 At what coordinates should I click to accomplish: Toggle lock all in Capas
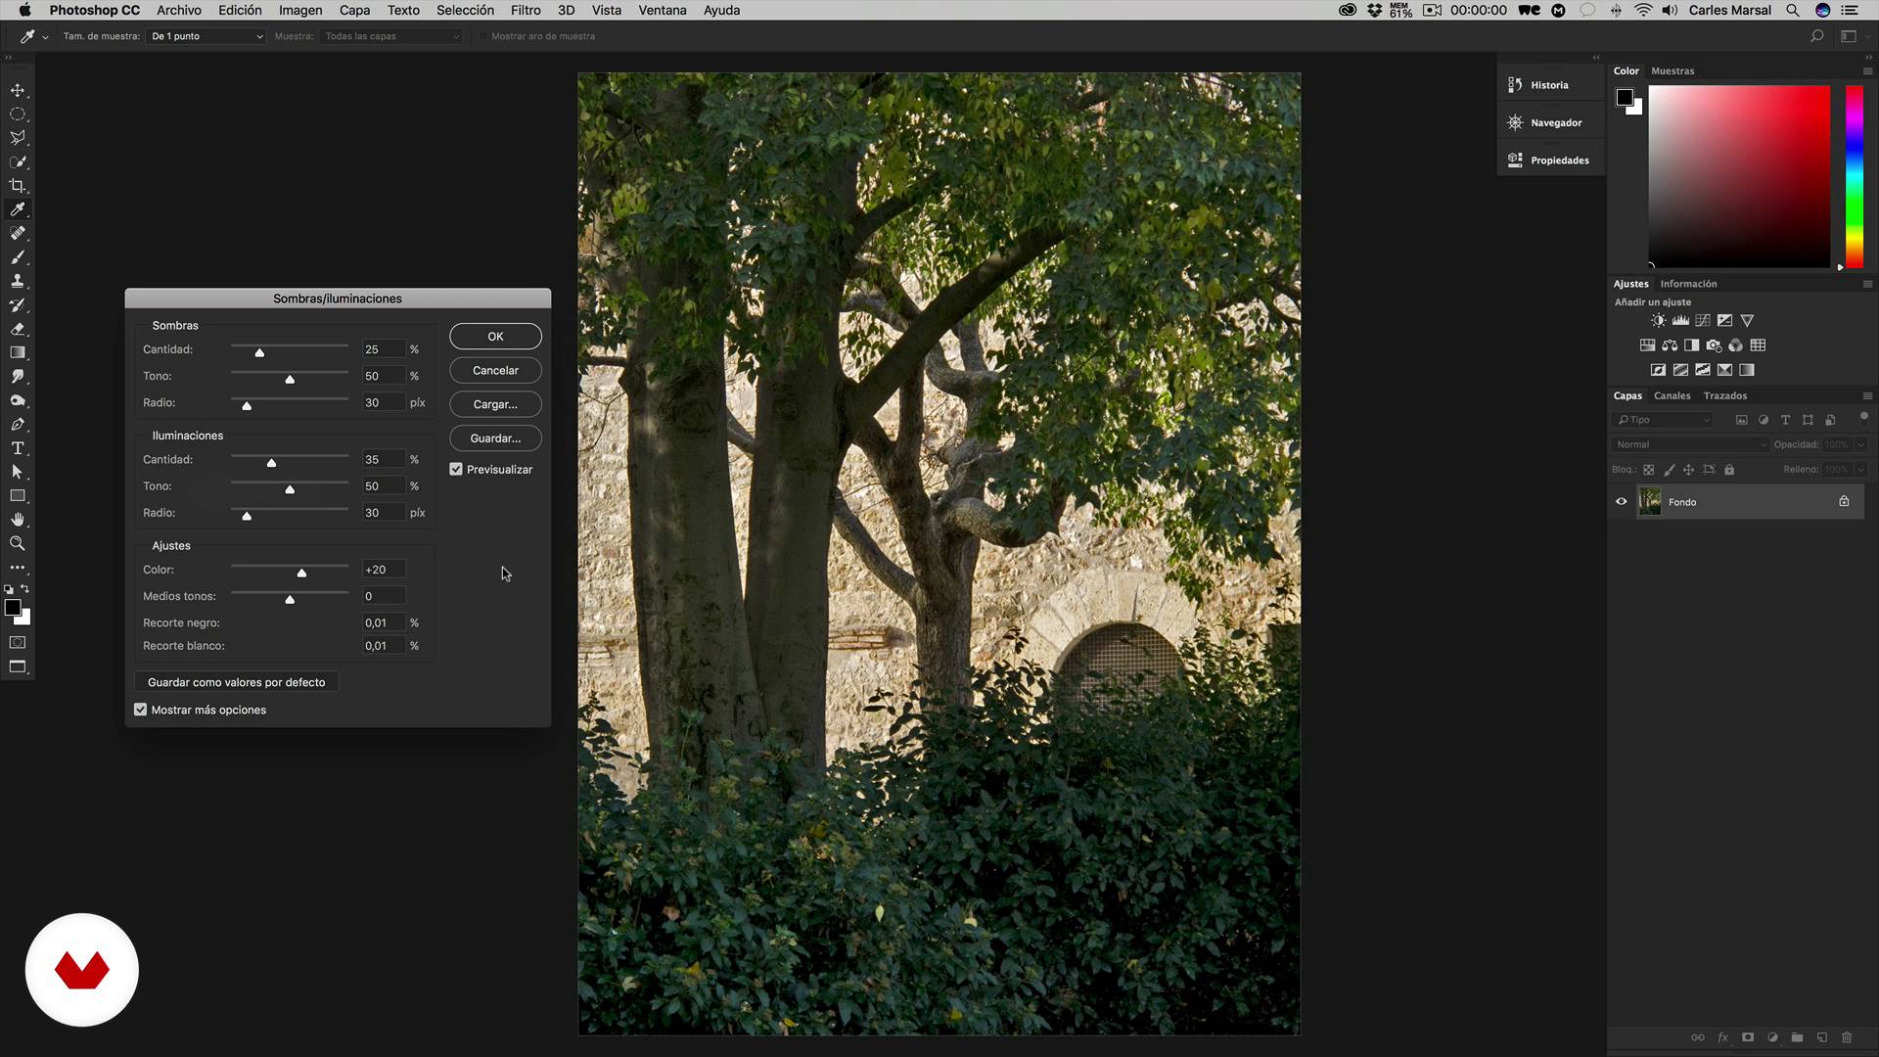pyautogui.click(x=1729, y=470)
